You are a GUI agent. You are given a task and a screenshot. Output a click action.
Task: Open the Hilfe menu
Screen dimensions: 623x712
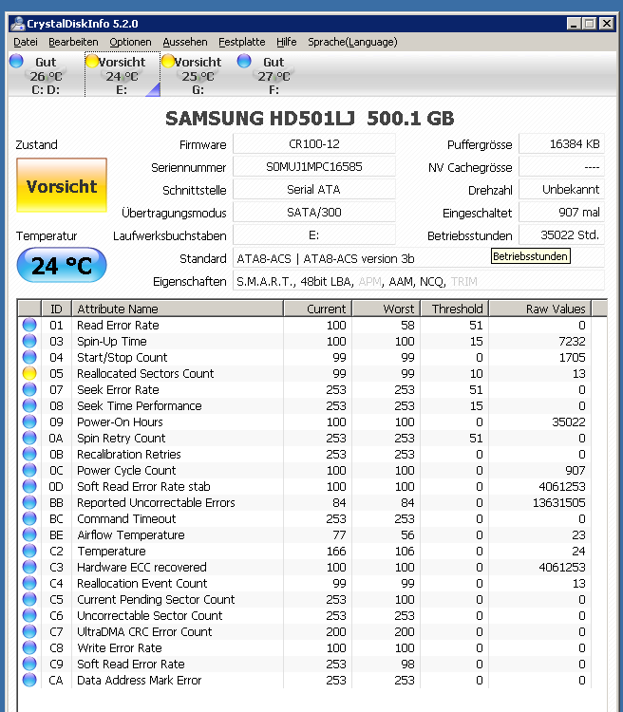coord(286,42)
